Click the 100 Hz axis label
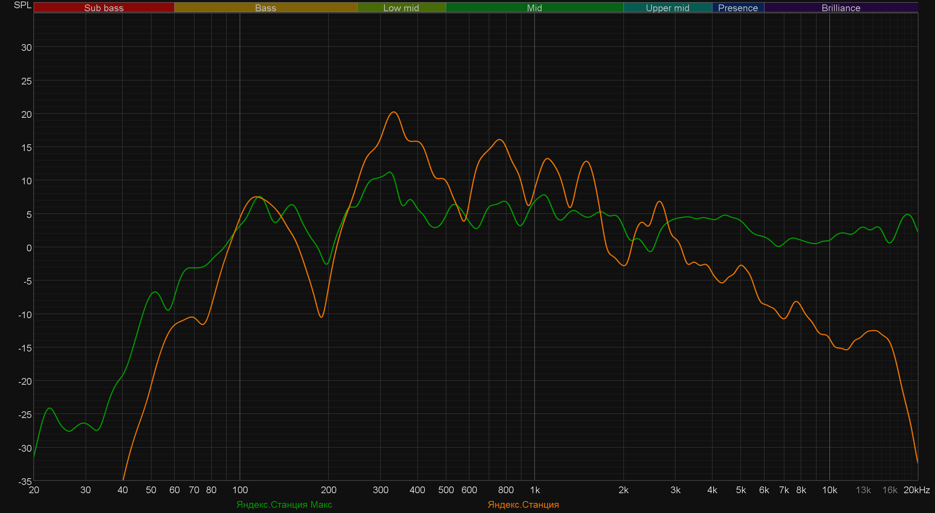 pyautogui.click(x=240, y=490)
